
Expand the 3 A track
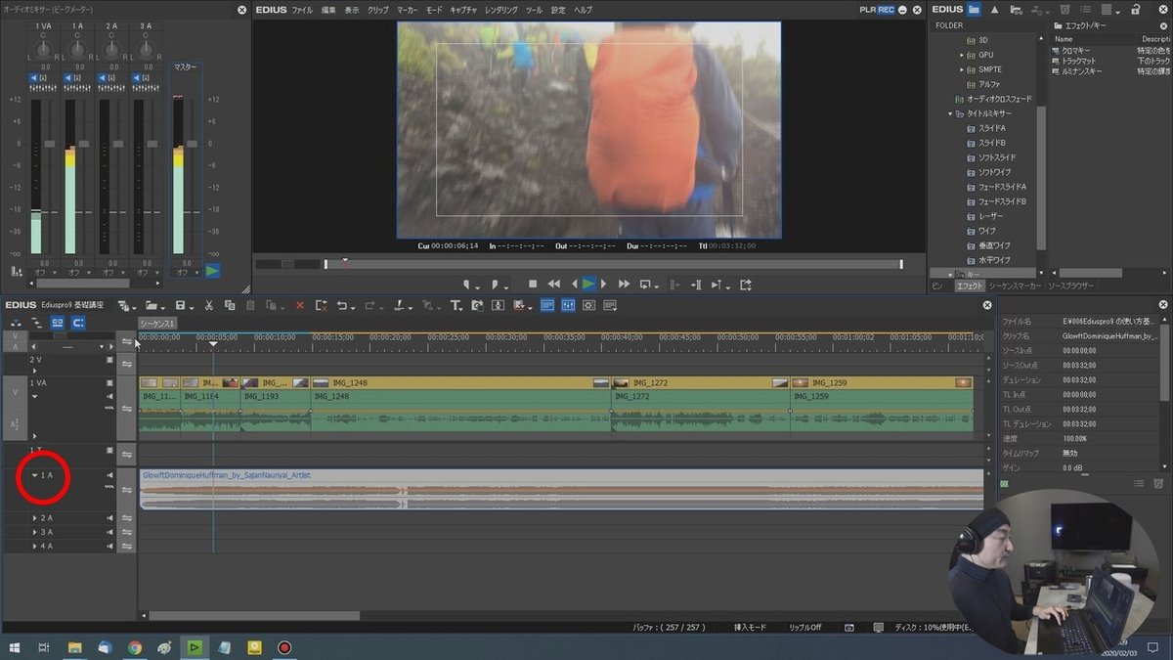click(x=34, y=532)
